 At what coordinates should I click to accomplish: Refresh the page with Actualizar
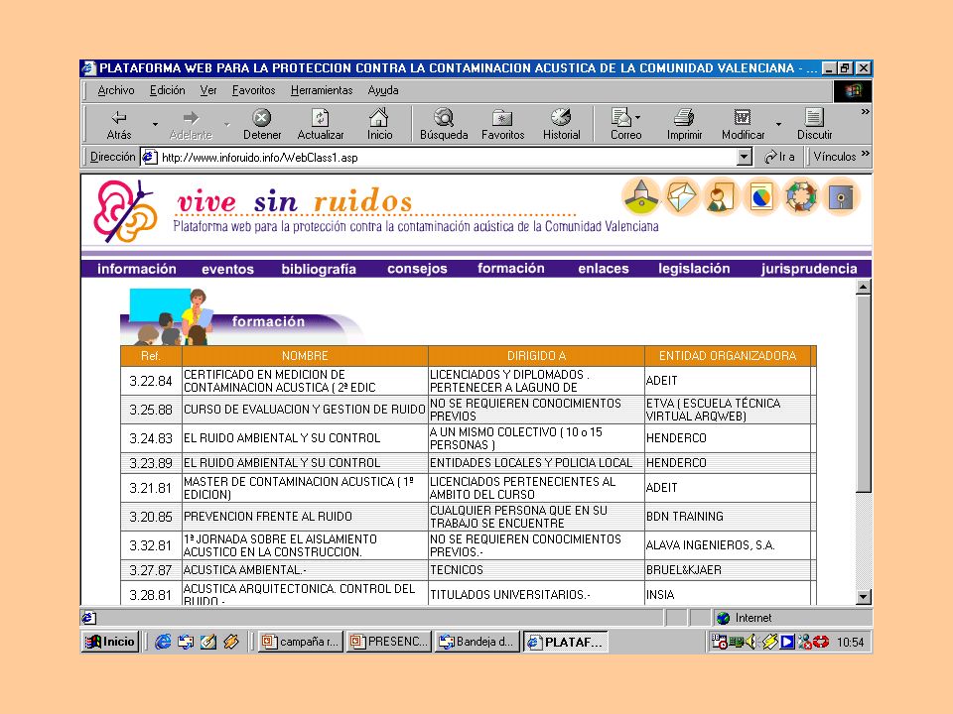pyautogui.click(x=321, y=125)
